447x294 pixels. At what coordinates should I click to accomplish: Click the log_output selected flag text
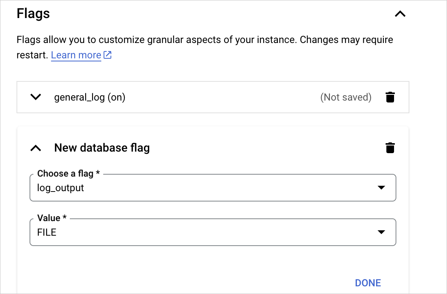point(61,188)
